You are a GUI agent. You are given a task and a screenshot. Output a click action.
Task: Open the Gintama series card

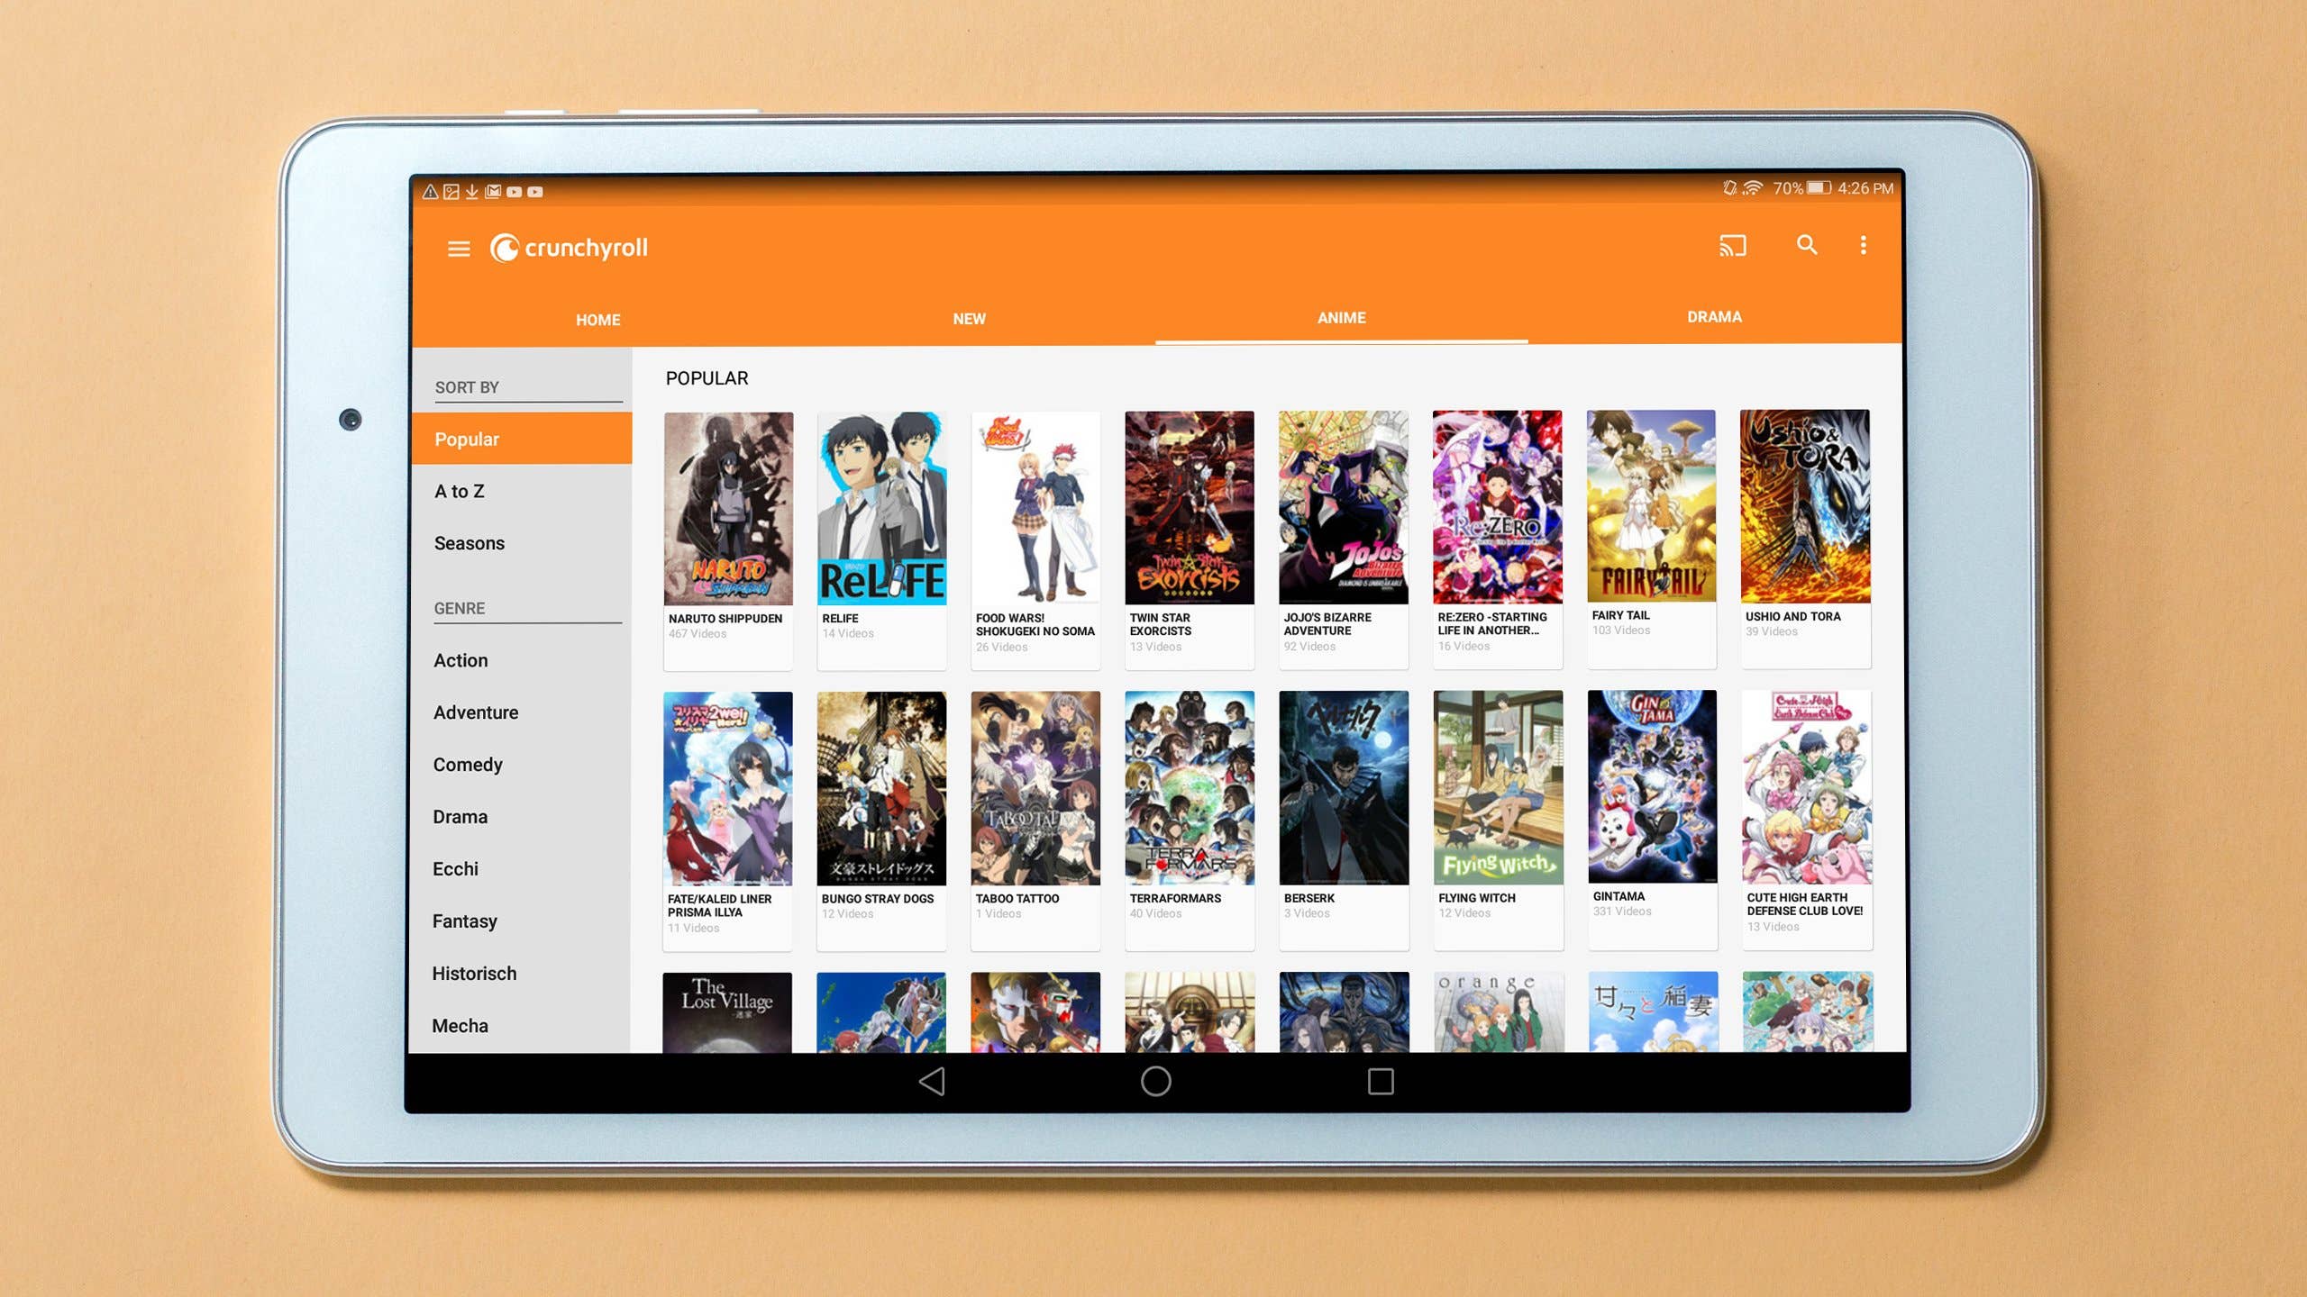point(1651,788)
